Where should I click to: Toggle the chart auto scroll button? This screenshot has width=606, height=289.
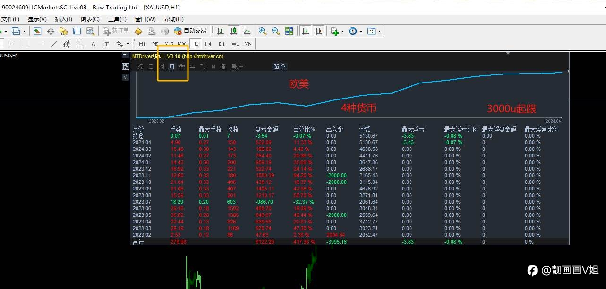point(306,31)
